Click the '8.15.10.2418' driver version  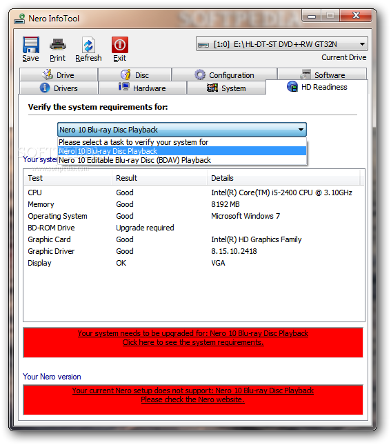pyautogui.click(x=234, y=251)
